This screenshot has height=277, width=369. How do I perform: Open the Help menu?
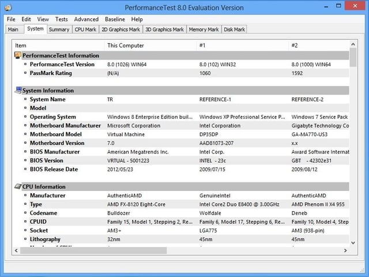click(137, 19)
